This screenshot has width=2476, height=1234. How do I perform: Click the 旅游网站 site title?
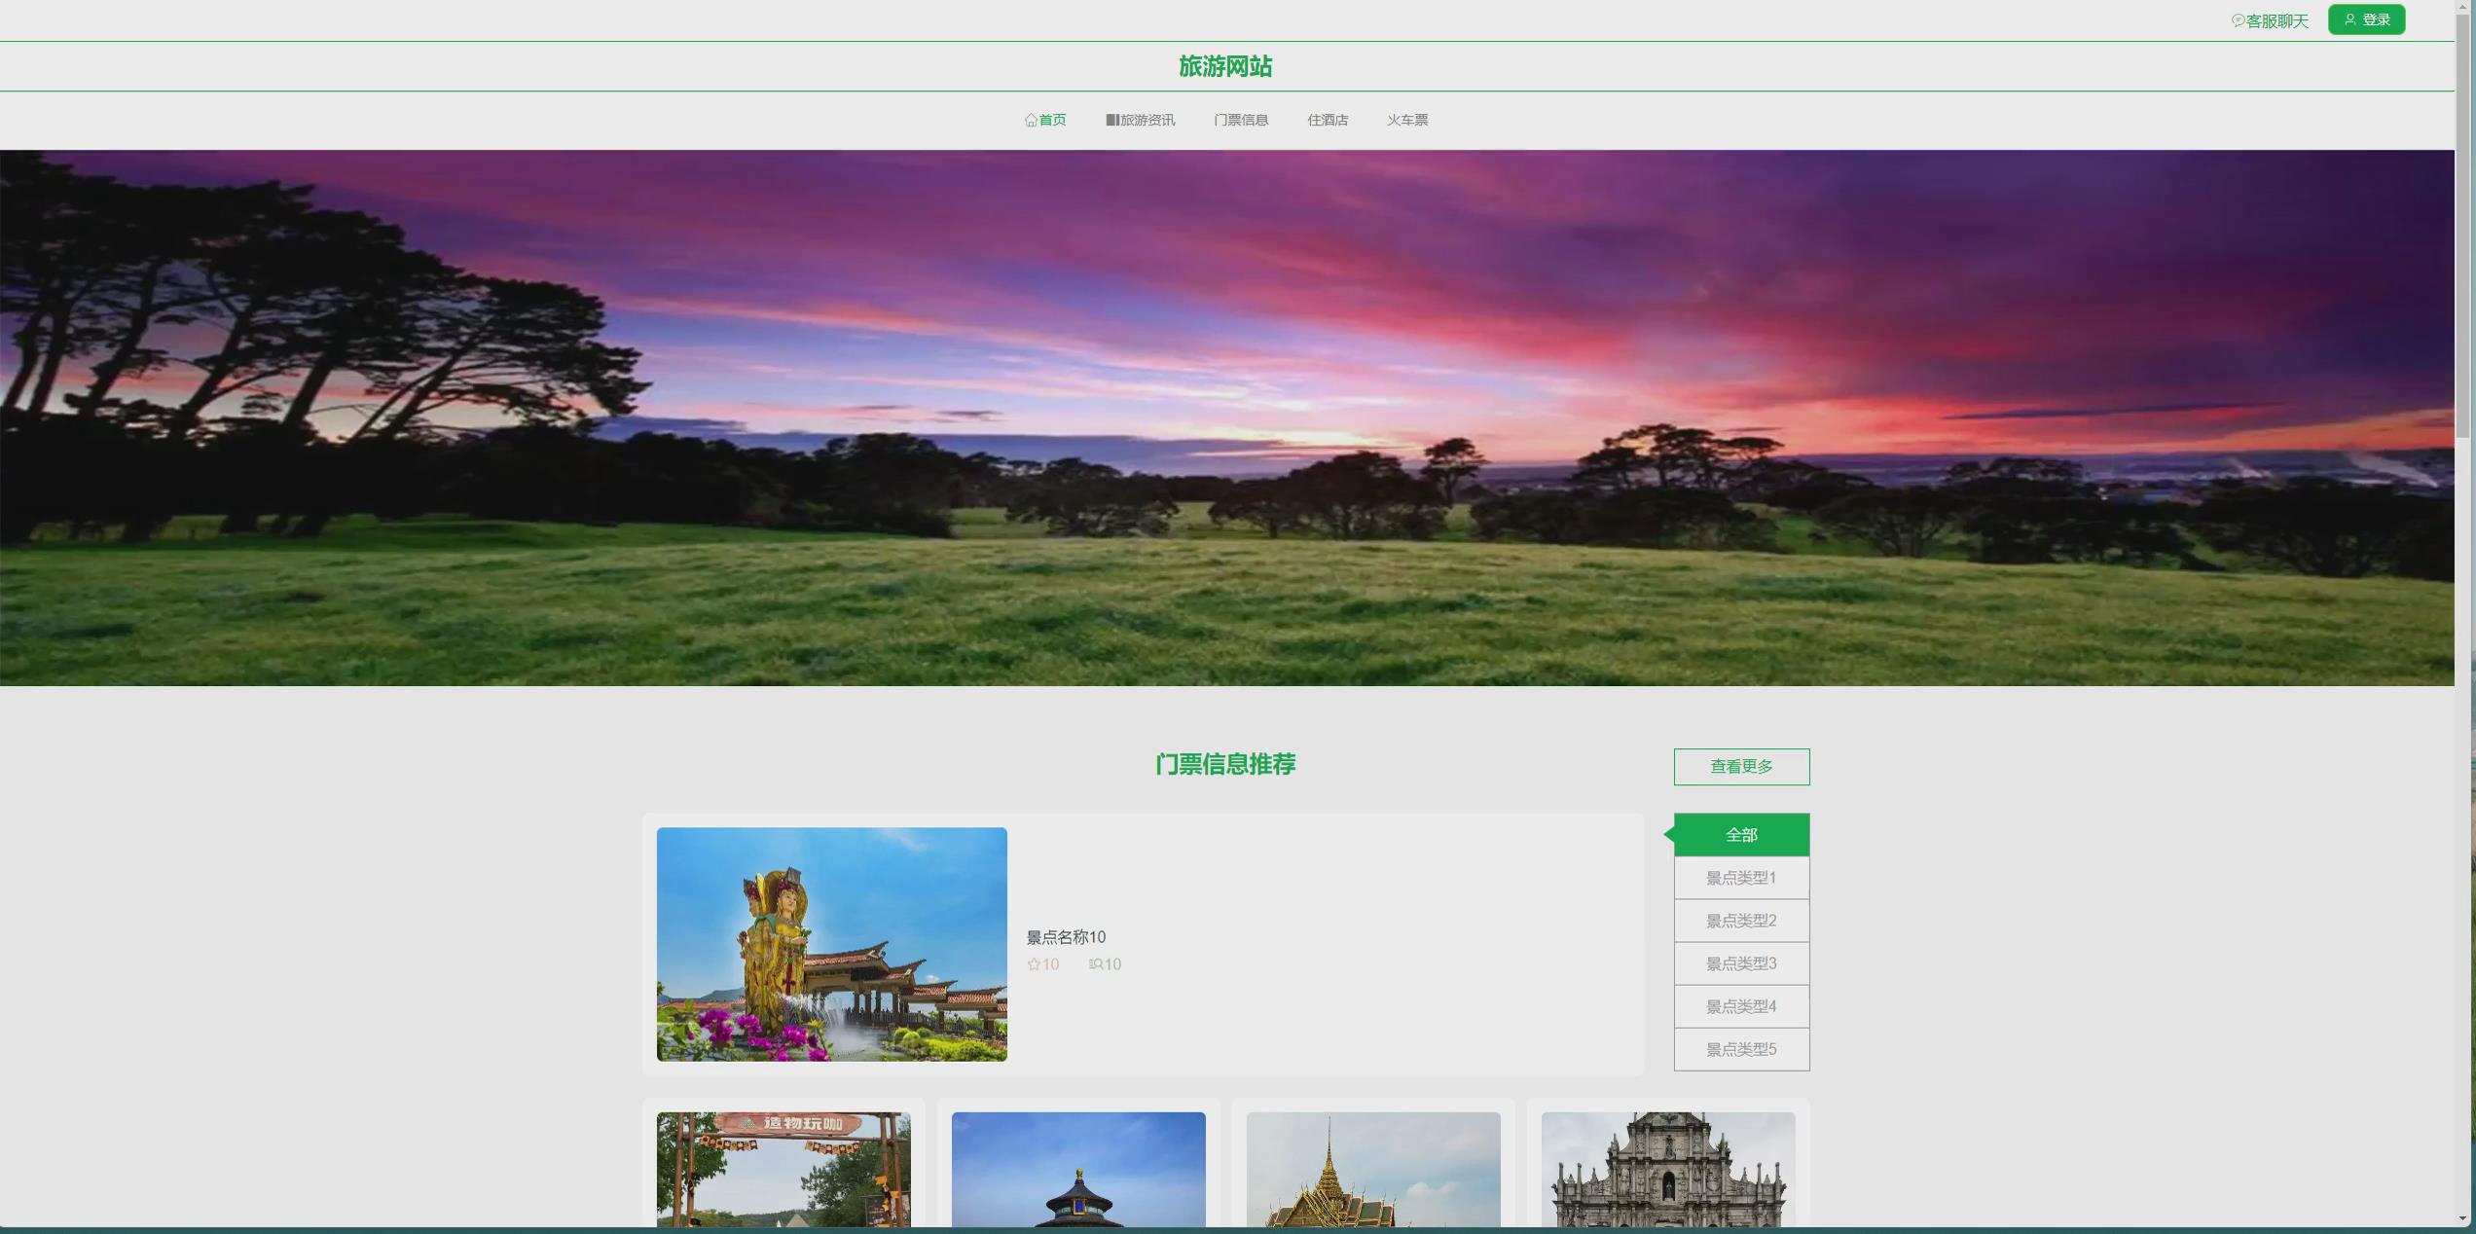pyautogui.click(x=1224, y=66)
